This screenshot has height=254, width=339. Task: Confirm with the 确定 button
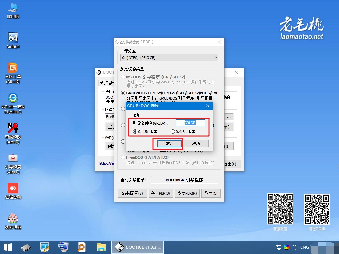(x=169, y=144)
